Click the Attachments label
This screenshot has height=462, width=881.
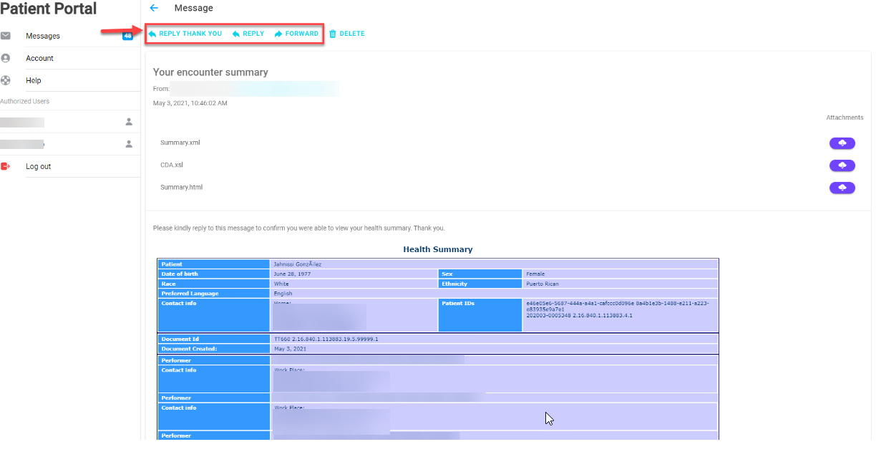tap(845, 117)
